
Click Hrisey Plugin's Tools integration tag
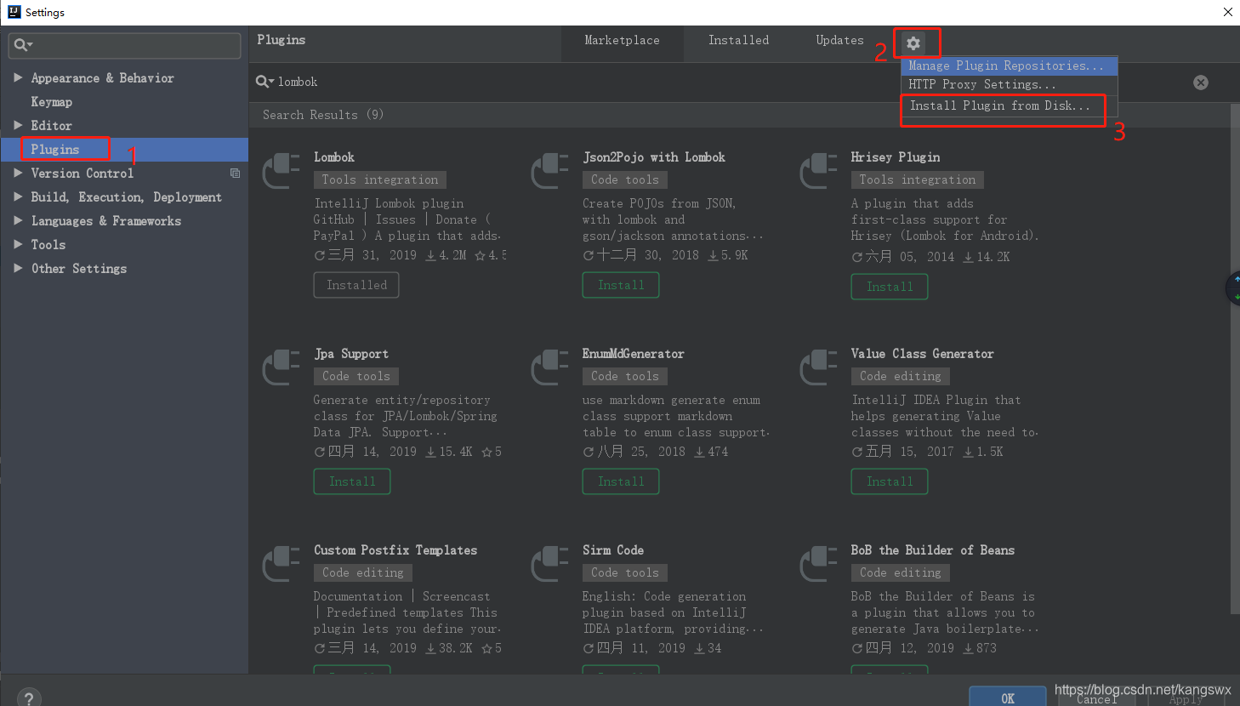(918, 179)
